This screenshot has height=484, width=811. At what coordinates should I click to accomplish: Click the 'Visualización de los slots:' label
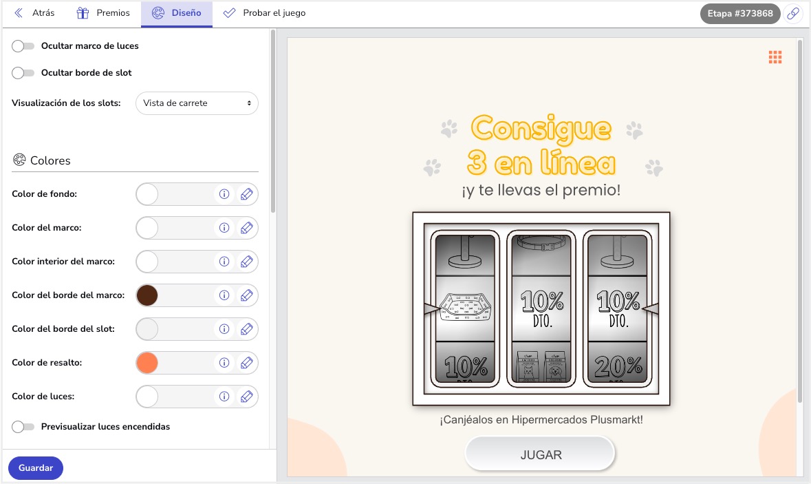[66, 103]
